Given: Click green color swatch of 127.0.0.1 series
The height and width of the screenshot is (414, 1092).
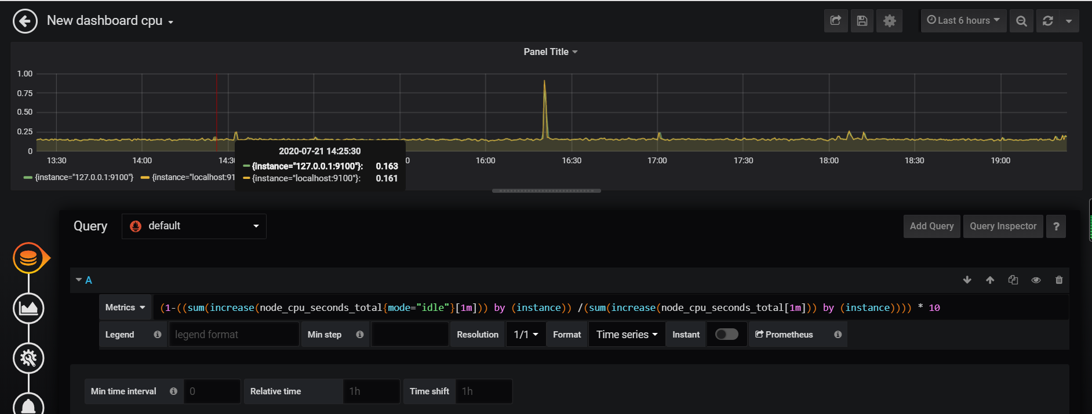Looking at the screenshot, I should pos(27,178).
